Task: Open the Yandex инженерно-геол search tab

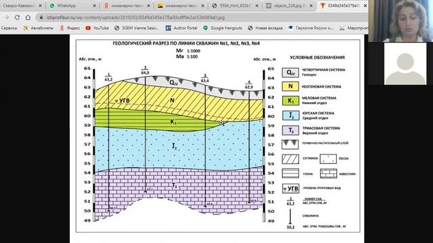Action: [x=127, y=5]
